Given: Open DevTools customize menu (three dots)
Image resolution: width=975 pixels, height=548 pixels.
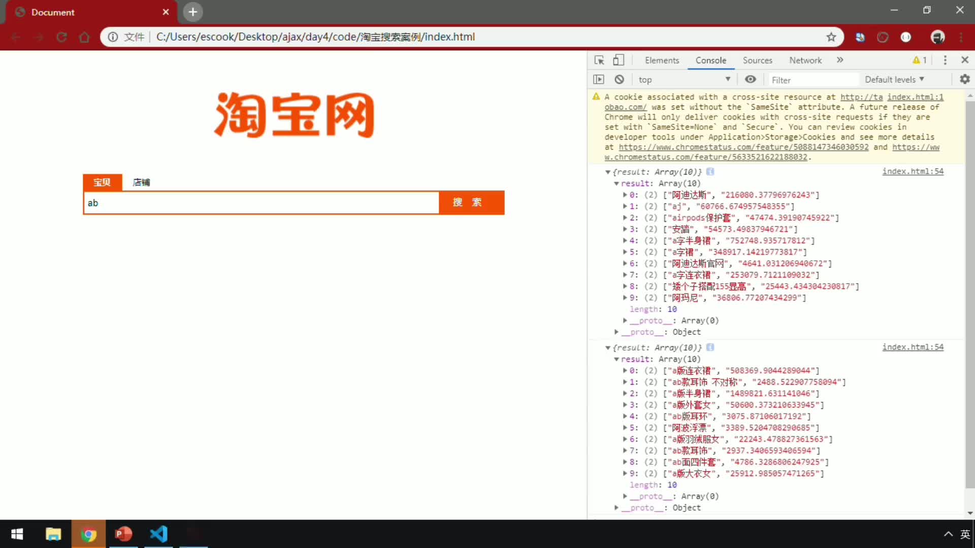Looking at the screenshot, I should pos(945,60).
